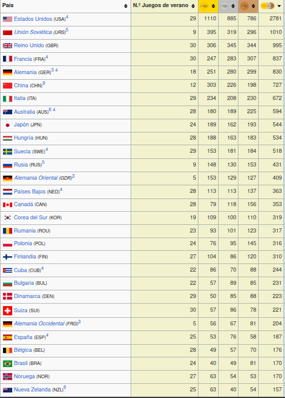Viewport: 285px width, 398px height.
Task: Open the Nueva Zelanda link
Action: click(32, 389)
